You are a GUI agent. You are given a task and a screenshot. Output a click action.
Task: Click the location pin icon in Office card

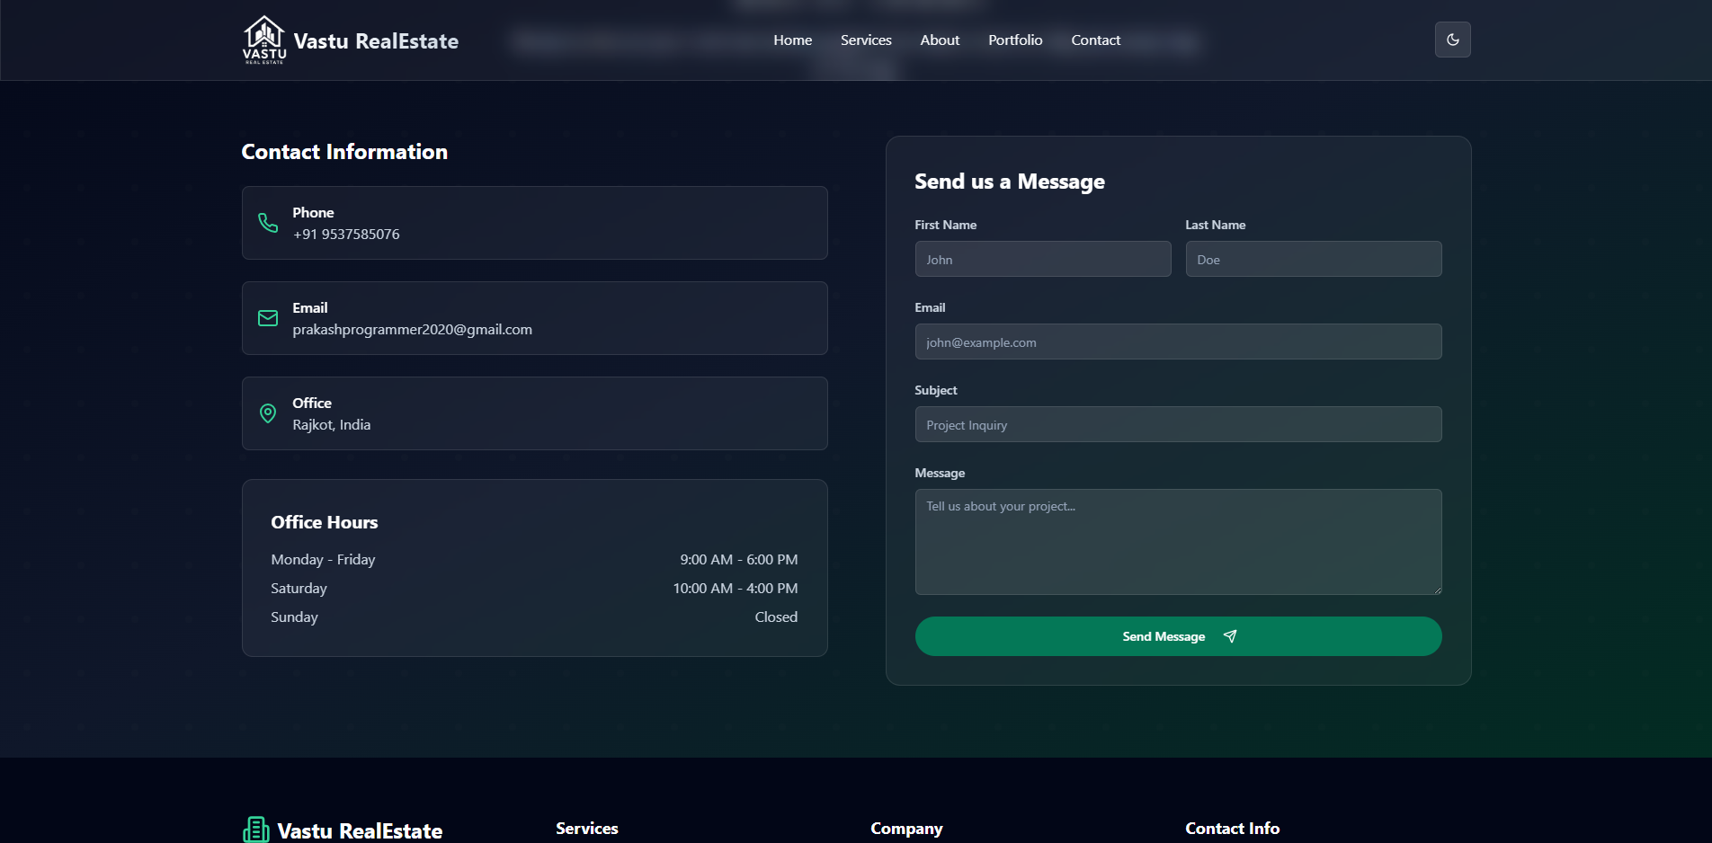268,413
